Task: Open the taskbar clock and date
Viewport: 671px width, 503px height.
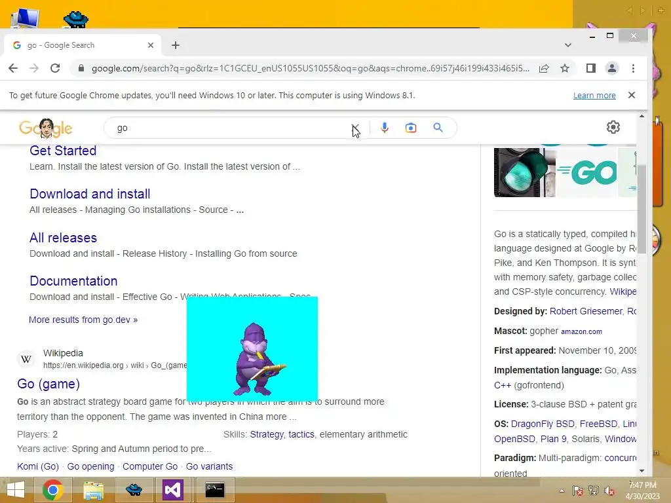Action: coord(643,491)
